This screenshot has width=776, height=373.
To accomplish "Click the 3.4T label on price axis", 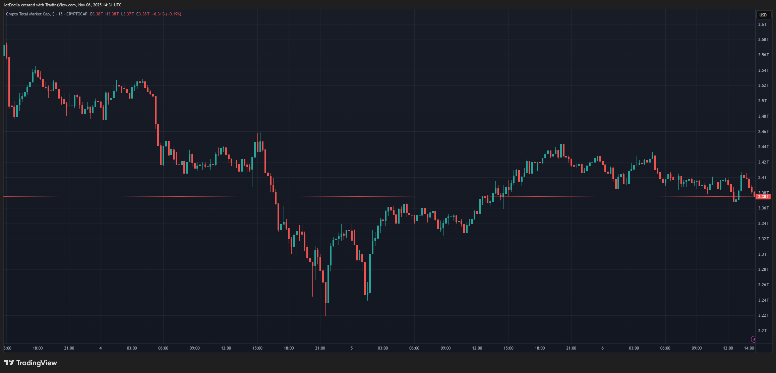I will click(762, 177).
